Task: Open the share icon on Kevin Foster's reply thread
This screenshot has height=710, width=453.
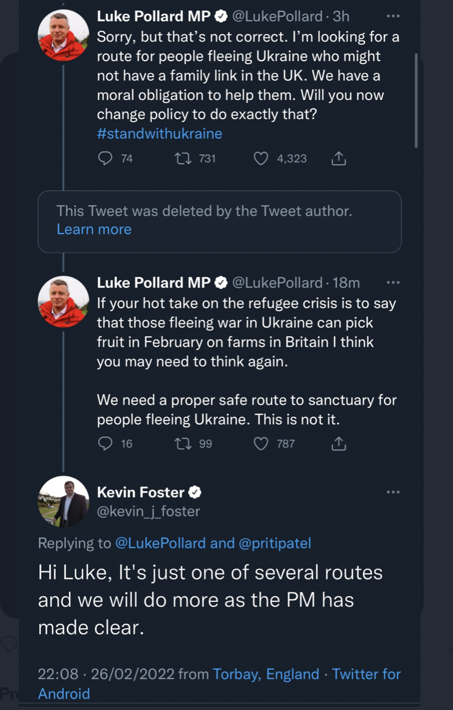Action: coord(338,443)
